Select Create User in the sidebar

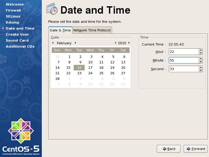pos(17,34)
